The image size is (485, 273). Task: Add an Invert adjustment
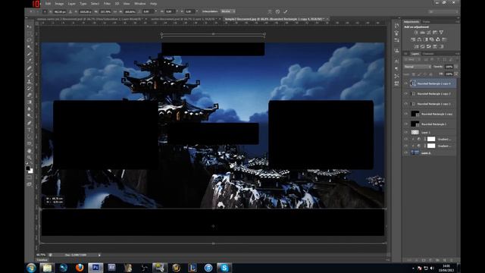tap(416, 46)
